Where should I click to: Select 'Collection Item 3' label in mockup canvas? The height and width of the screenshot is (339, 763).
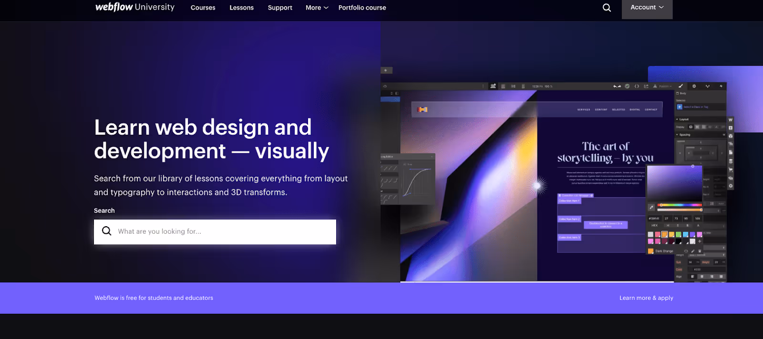(x=569, y=237)
